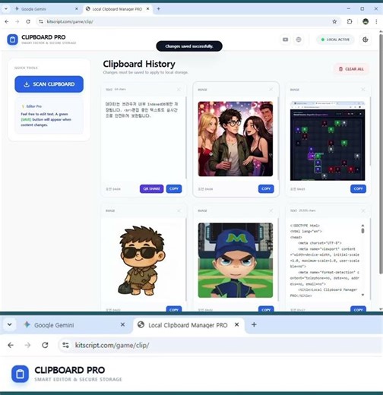This screenshot has height=395, width=383.
Task: Bookmark this page with the star icon
Action: [334, 22]
